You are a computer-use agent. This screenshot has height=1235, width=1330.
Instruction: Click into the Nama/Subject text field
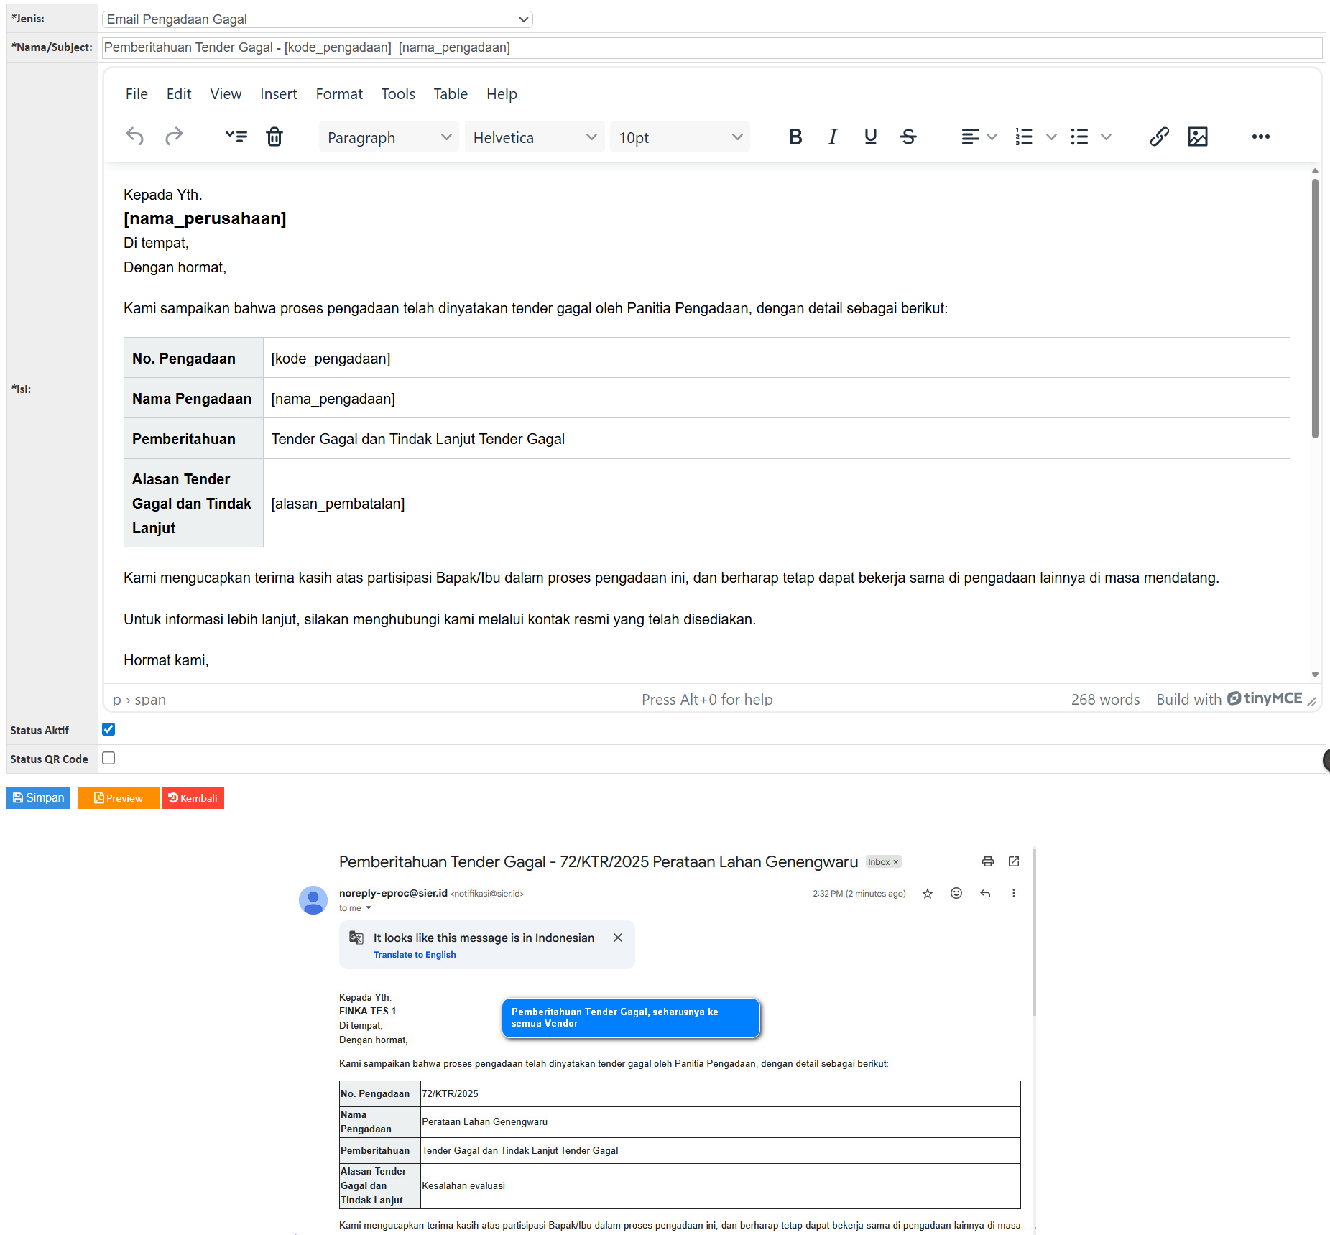click(711, 47)
